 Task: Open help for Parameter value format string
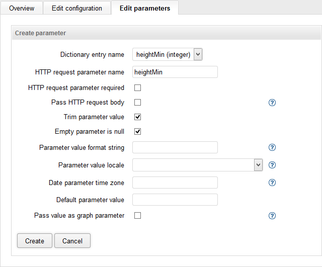pyautogui.click(x=272, y=147)
